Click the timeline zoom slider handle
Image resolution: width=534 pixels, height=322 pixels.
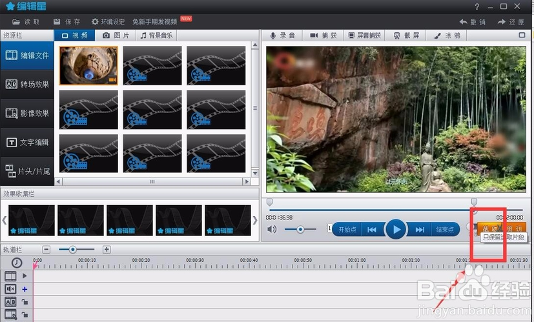[x=73, y=250]
